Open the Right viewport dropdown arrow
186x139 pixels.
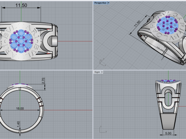coord(102,72)
